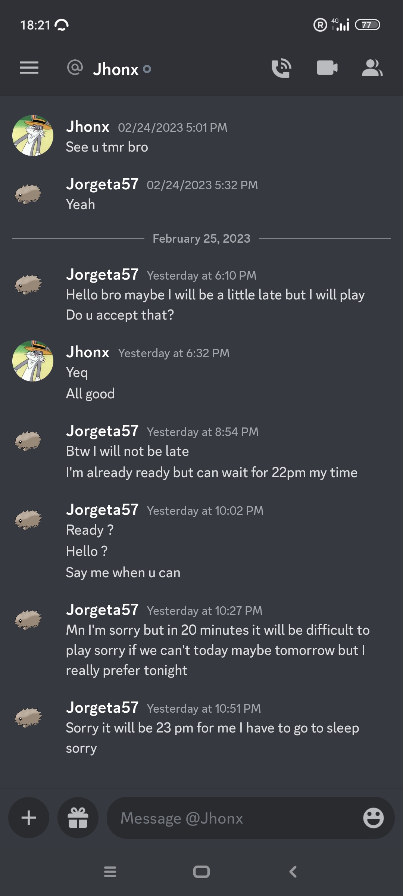Open Jhonx avatar beside 'See u tmr bro'

click(33, 136)
